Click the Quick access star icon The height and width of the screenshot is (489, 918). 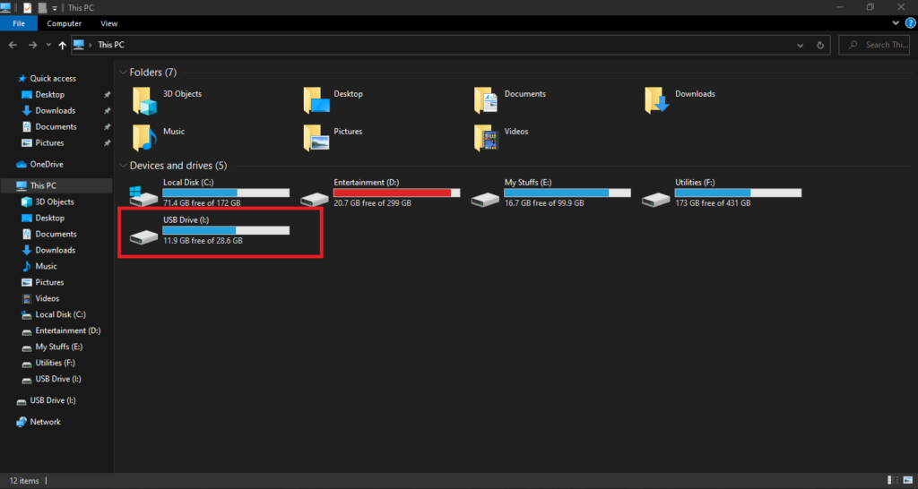click(22, 79)
